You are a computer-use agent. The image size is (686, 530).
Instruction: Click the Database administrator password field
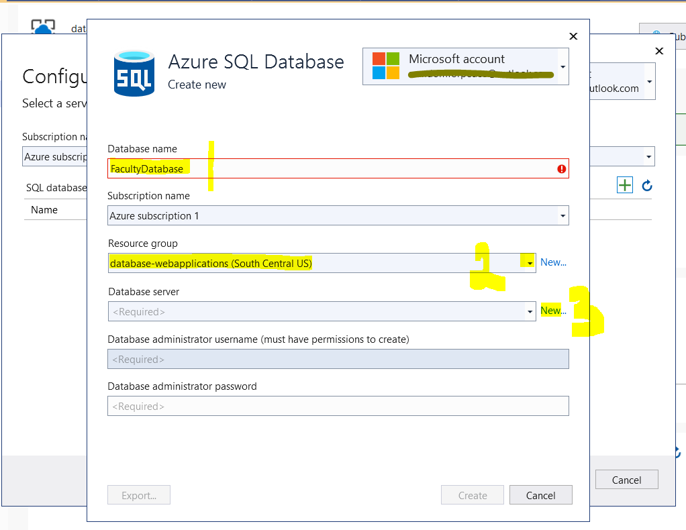338,407
